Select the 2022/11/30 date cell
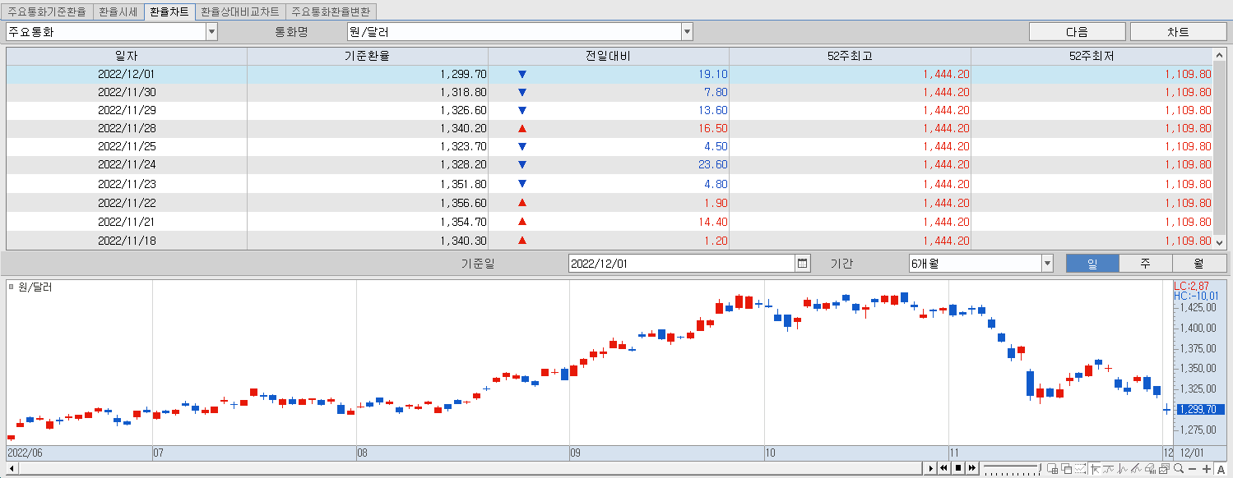 click(x=126, y=92)
